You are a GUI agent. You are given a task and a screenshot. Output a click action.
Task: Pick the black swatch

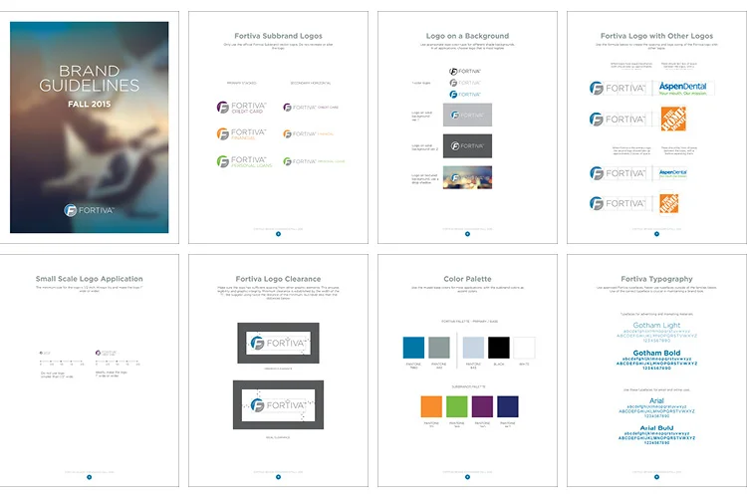[499, 348]
